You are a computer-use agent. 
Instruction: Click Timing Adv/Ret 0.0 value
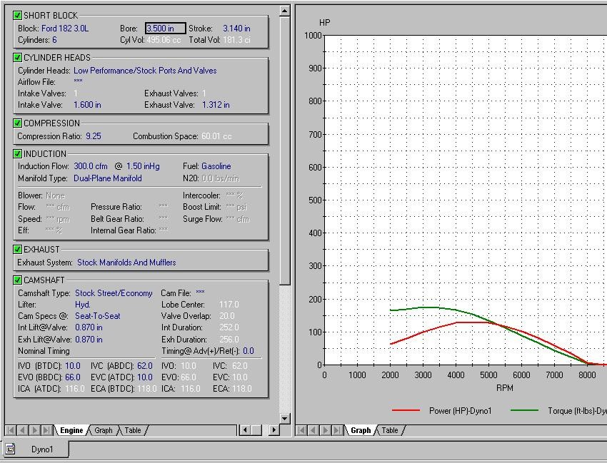249,351
